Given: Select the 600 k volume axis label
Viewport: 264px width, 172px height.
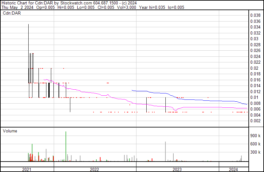Looking at the screenshot, I should point(255,144).
